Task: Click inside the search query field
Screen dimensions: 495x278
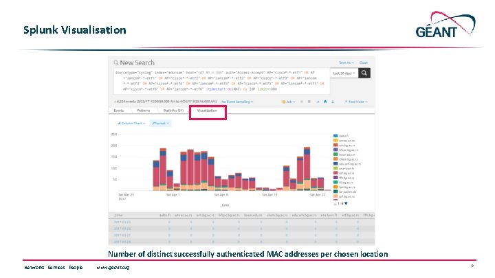Action: [221, 81]
